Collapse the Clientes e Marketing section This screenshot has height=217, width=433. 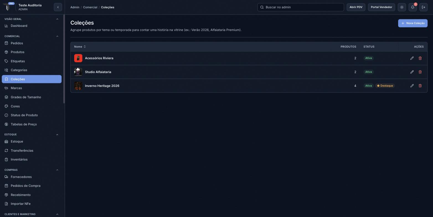[57, 214]
